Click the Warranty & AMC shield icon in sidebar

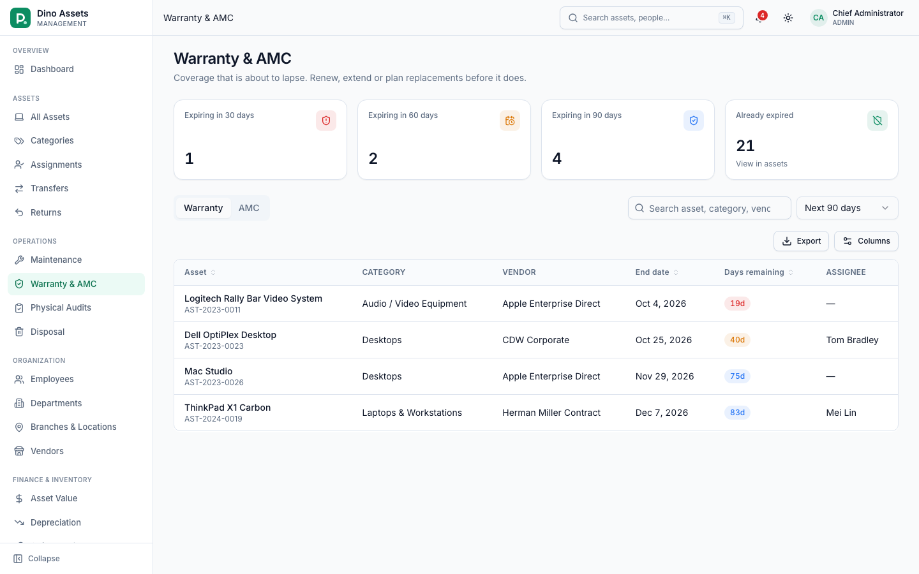coord(19,284)
